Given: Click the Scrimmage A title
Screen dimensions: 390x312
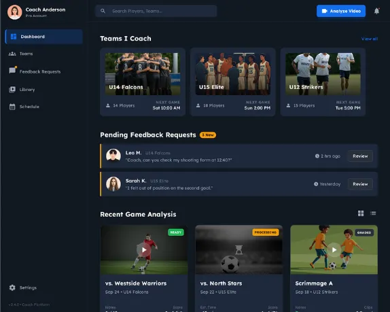Looking at the screenshot, I should pos(314,283).
